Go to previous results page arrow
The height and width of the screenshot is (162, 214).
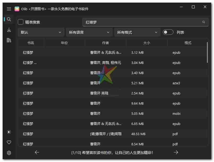(x=37, y=152)
